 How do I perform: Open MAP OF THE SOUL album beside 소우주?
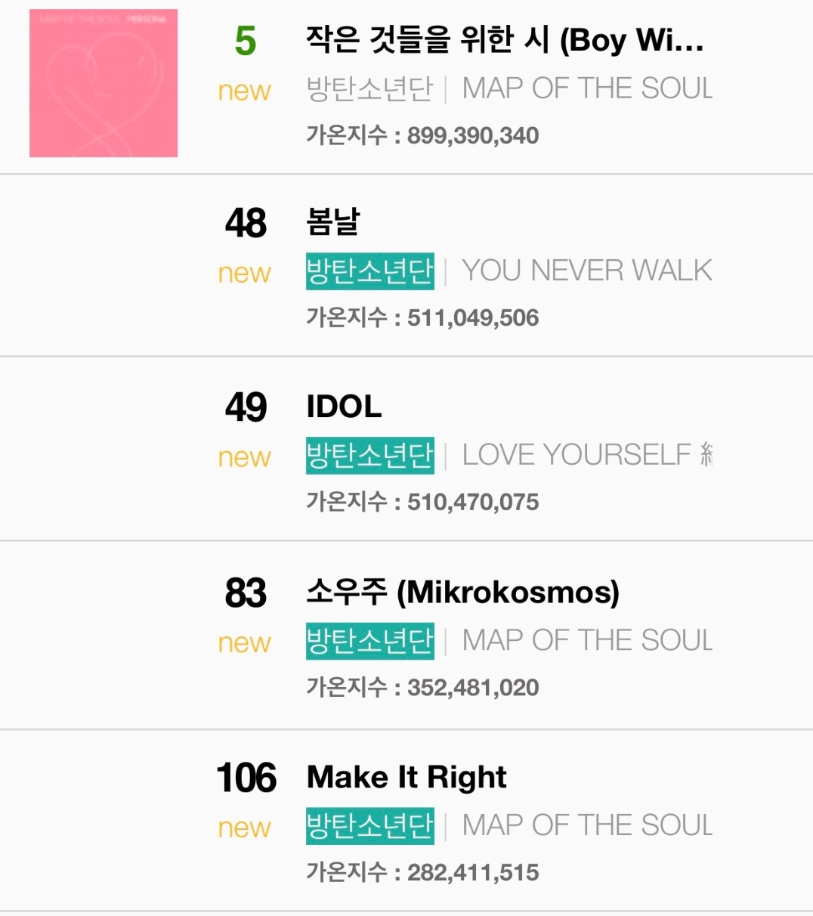pos(587,641)
